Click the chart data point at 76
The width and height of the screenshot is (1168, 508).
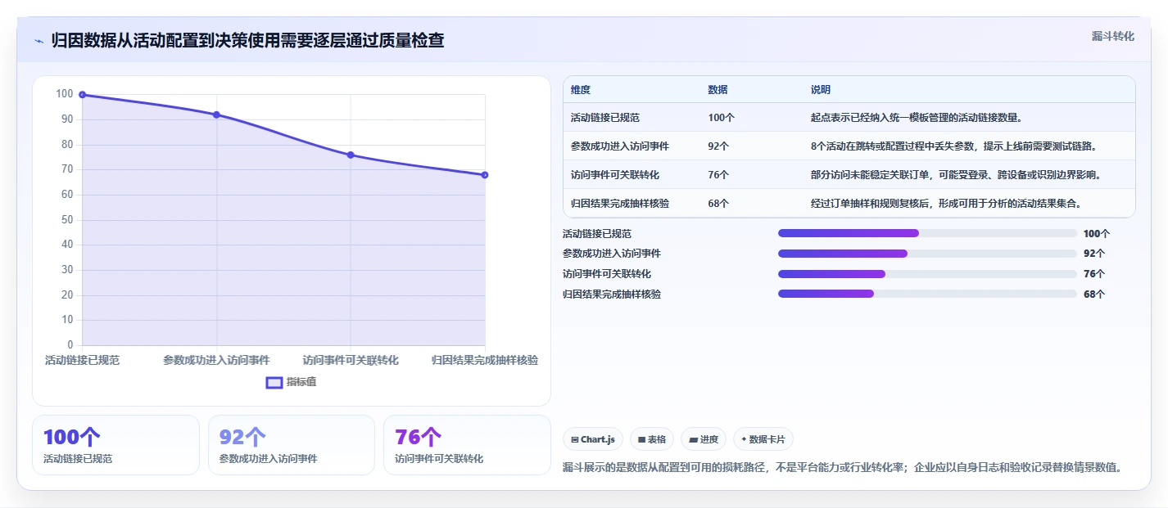tap(351, 155)
